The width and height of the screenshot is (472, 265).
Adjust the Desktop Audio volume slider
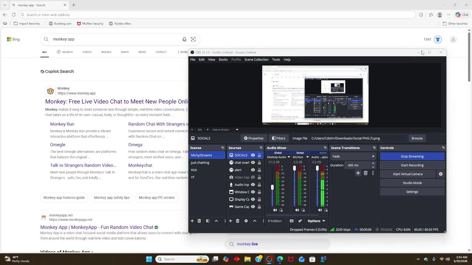(x=272, y=187)
